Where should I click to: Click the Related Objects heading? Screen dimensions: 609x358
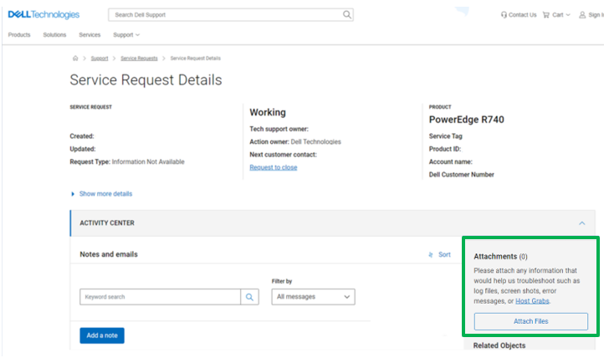pyautogui.click(x=499, y=345)
